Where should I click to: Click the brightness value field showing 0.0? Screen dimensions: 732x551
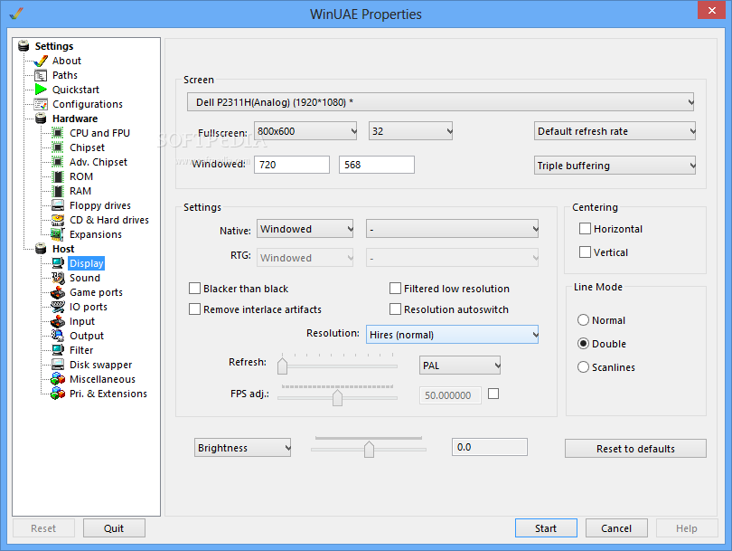click(x=490, y=447)
